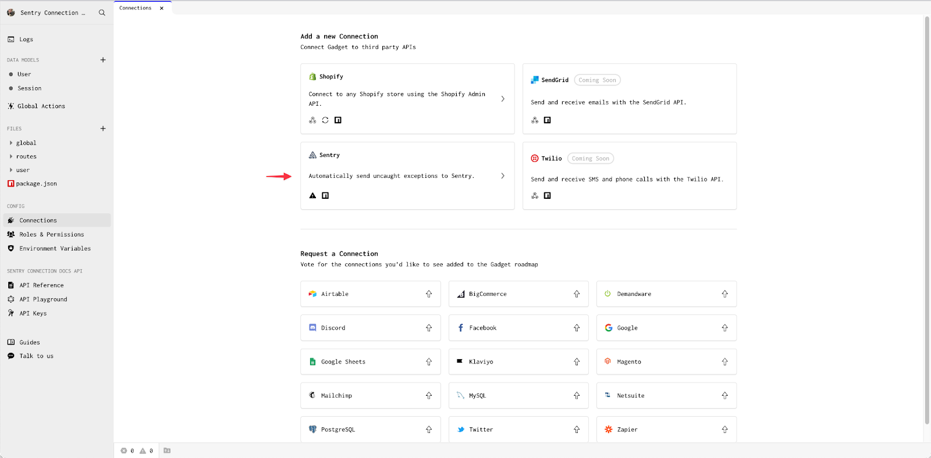Upvote the Zapier connection request
This screenshot has height=458, width=931.
tap(725, 430)
